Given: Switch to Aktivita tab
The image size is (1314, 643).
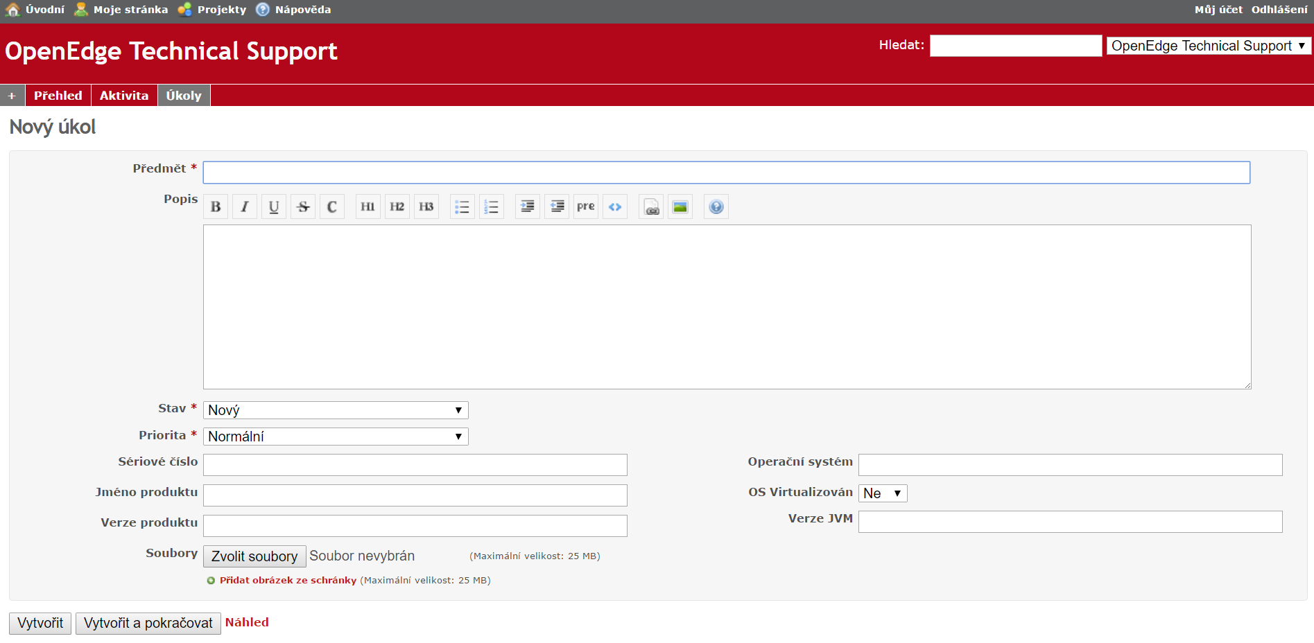Looking at the screenshot, I should click(x=124, y=96).
